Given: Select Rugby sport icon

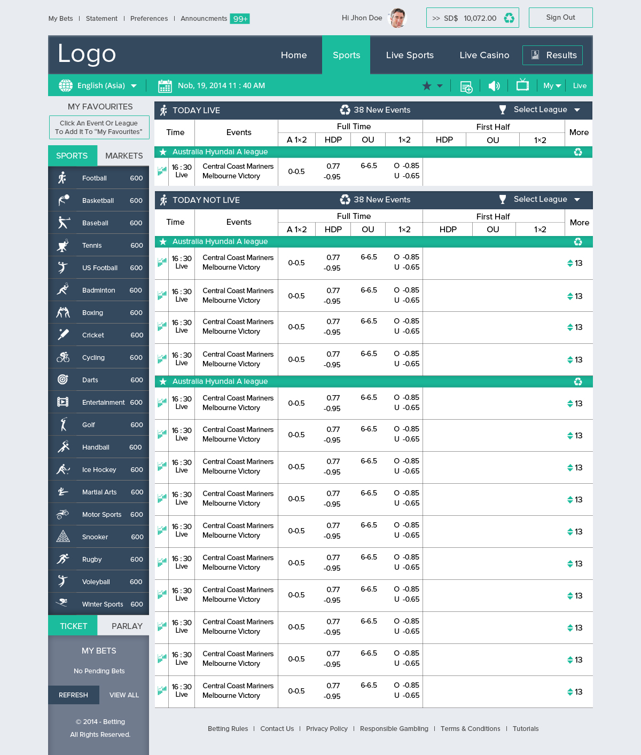Looking at the screenshot, I should tap(63, 559).
